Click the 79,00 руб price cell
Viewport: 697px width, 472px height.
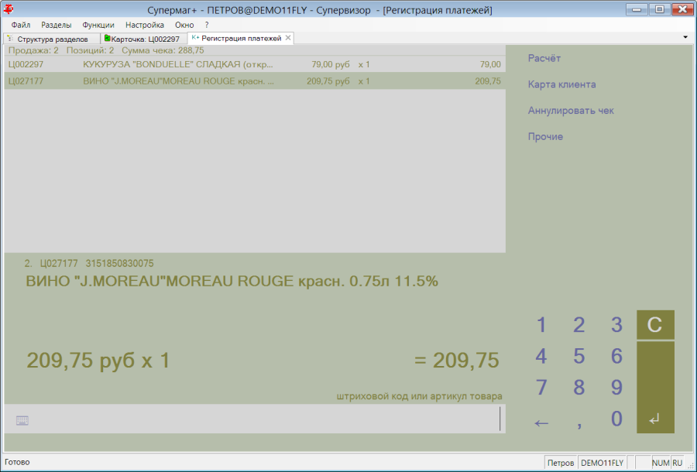[x=330, y=64]
